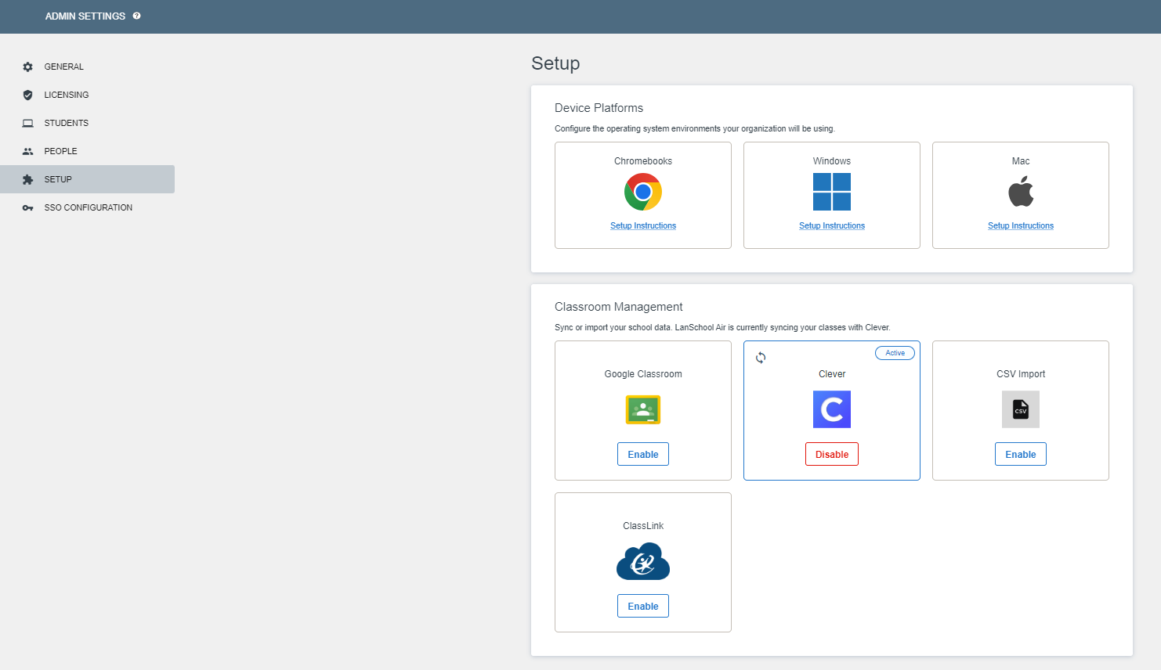Screen dimensions: 1161x670
Task: Click the ClassLink card title
Action: [x=643, y=526]
